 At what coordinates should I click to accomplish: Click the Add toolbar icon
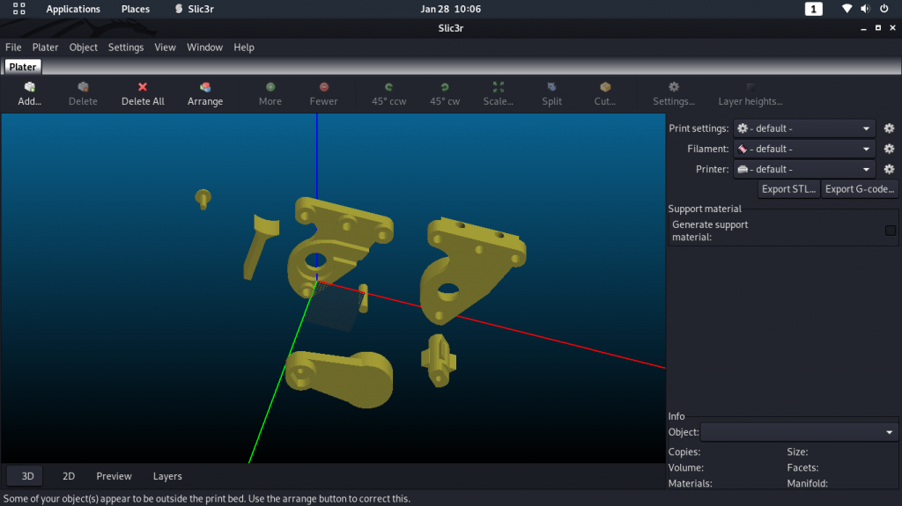(29, 87)
